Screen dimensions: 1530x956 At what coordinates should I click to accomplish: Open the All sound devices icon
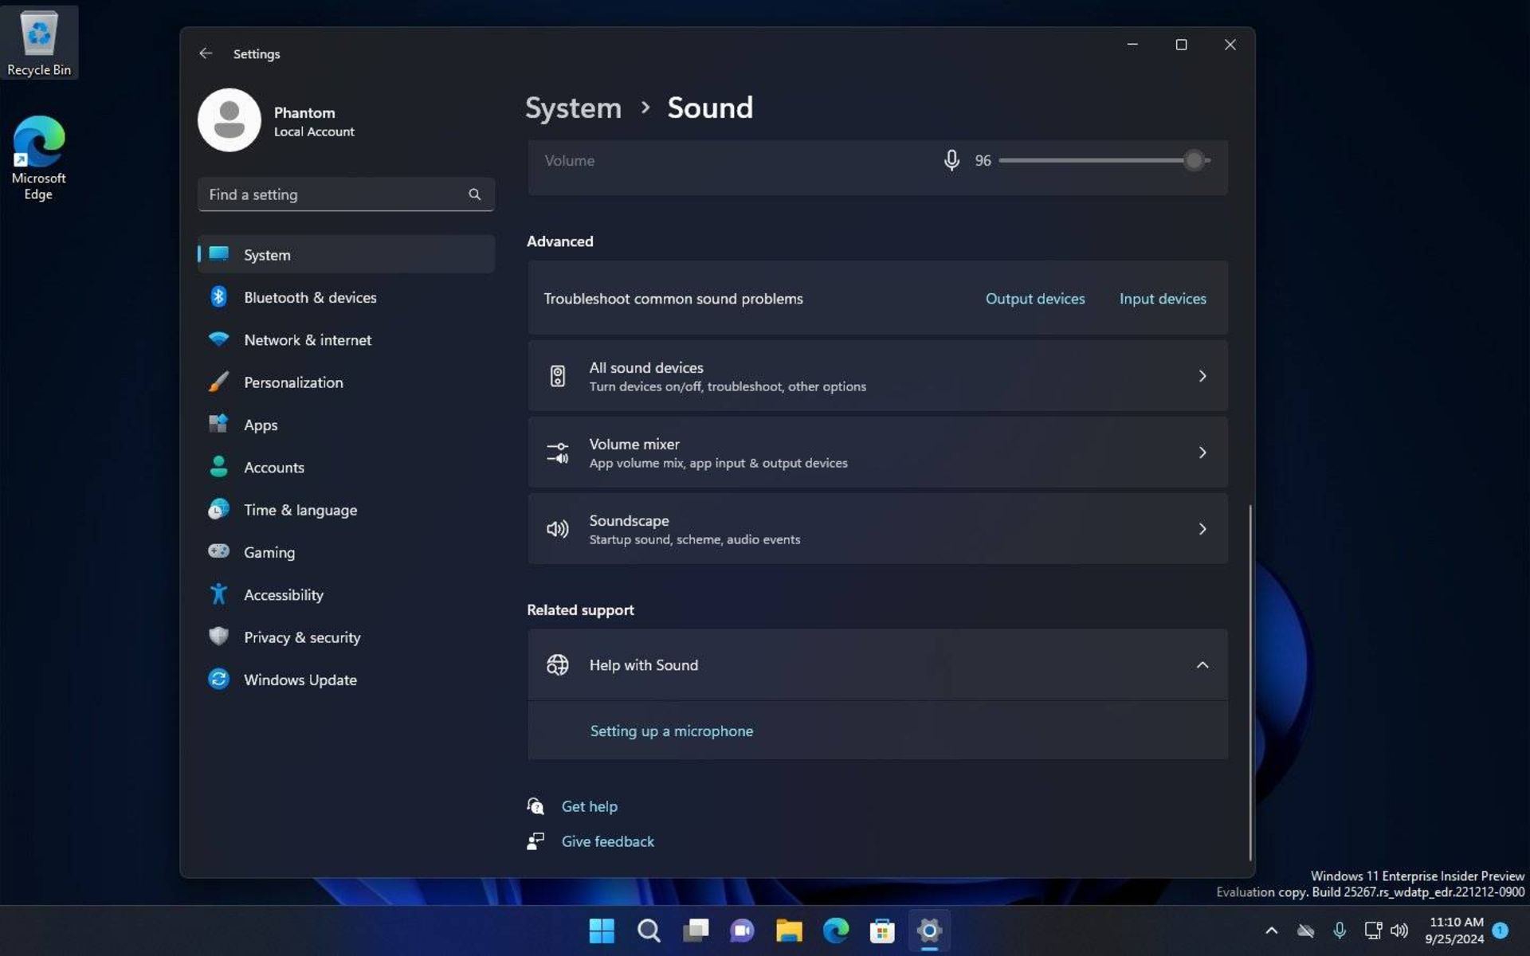[557, 375]
